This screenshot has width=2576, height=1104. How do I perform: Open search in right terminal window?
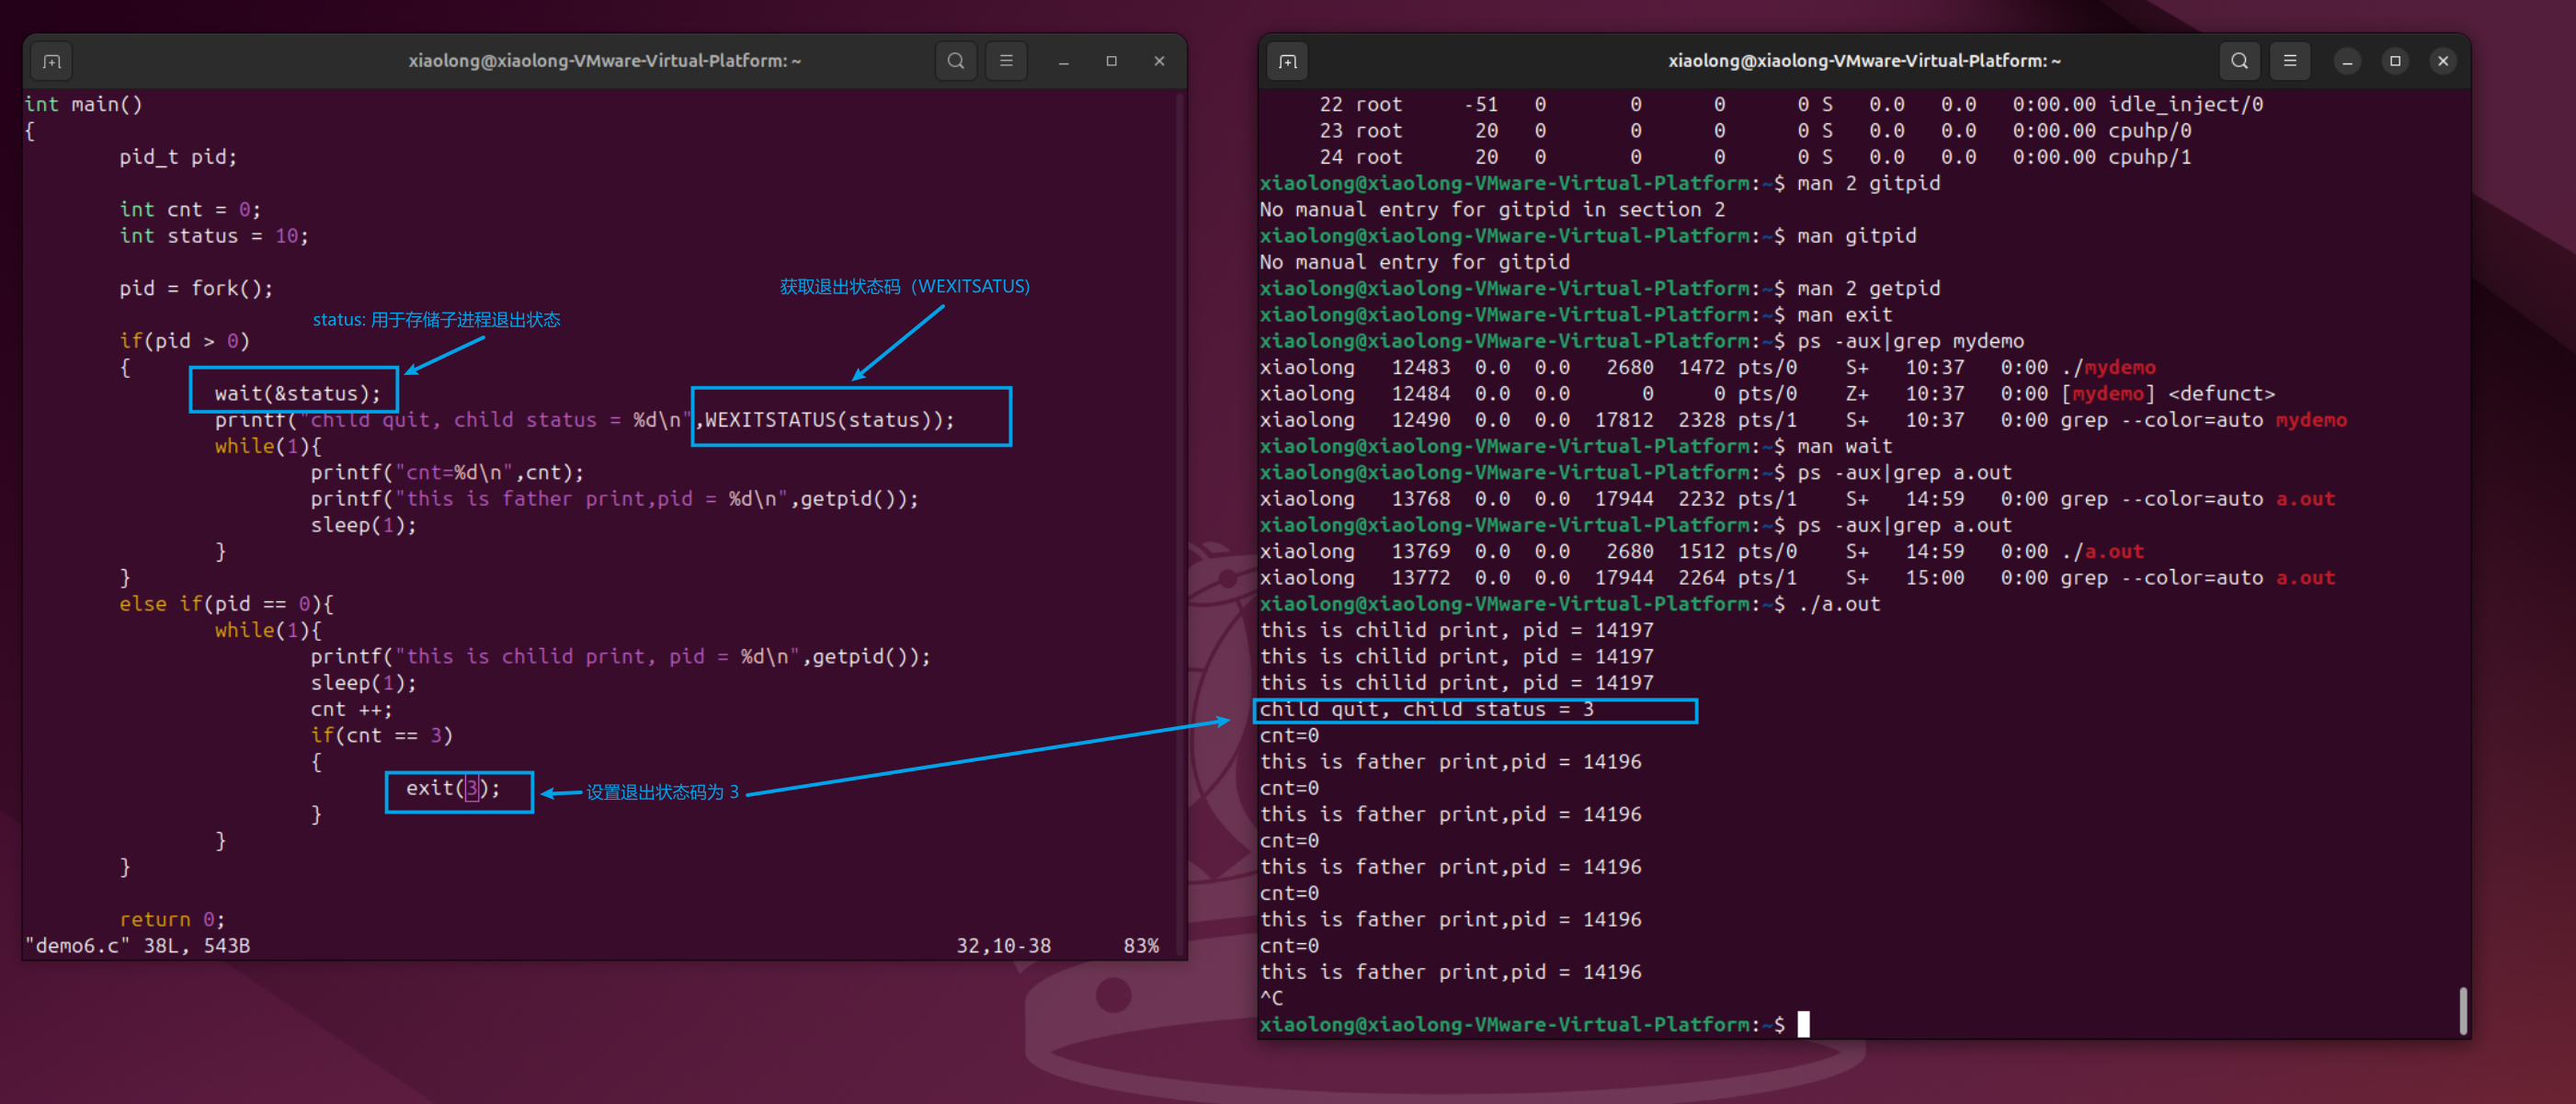[x=2240, y=61]
